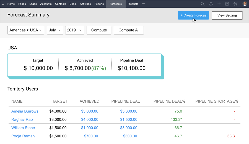249x144 pixels.
Task: Click the Compute All button
Action: pos(129,30)
